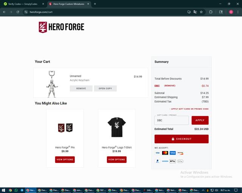Open the translate page icon
Viewport: 242px width, 193px height.
(195, 12)
